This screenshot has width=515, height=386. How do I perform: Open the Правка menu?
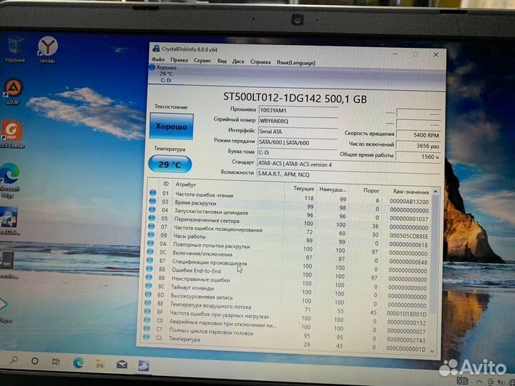pos(179,60)
